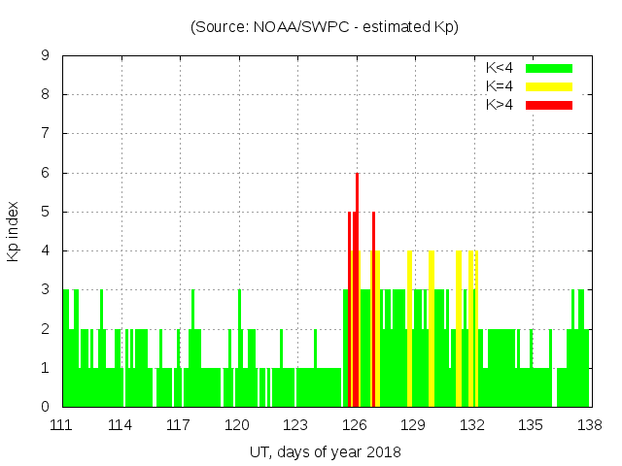Screen dimensions: 622x466
Task: Click the chart title mentioning NOAA/SWPC
Action: (325, 27)
